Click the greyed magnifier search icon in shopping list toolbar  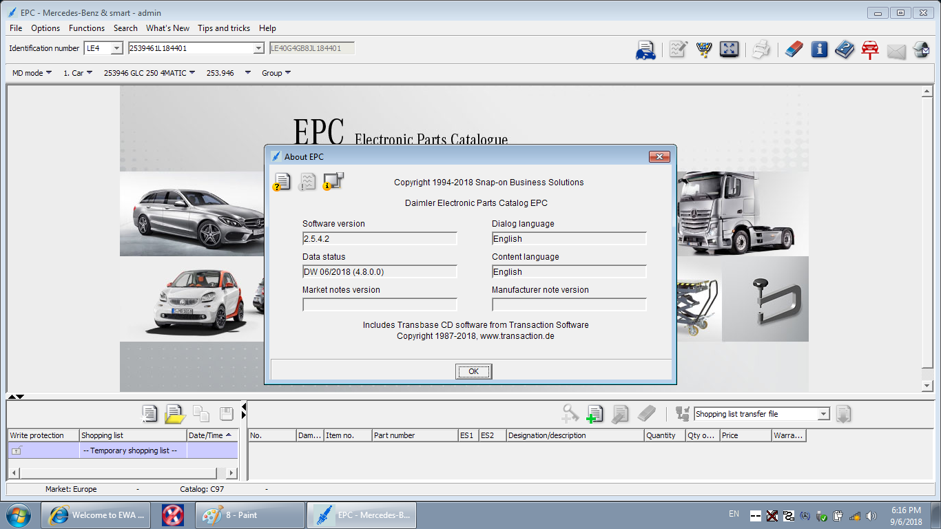pyautogui.click(x=570, y=413)
